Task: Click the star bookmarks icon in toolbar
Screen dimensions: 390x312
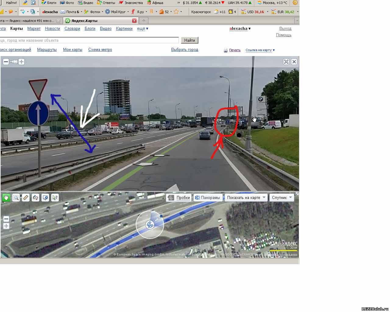Action: pyautogui.click(x=176, y=12)
